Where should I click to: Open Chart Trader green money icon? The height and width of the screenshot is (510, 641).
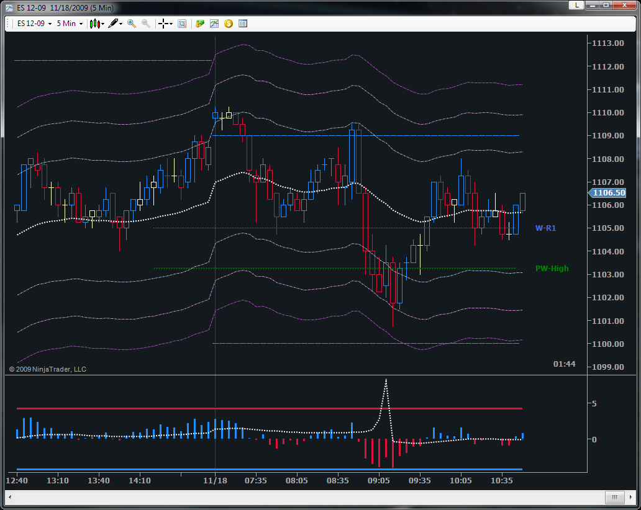[200, 24]
